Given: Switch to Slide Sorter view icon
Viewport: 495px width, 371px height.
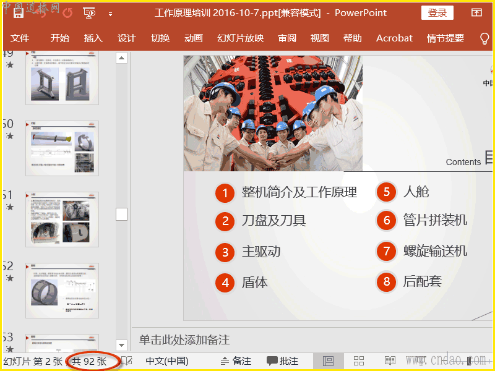Looking at the screenshot, I should point(359,361).
